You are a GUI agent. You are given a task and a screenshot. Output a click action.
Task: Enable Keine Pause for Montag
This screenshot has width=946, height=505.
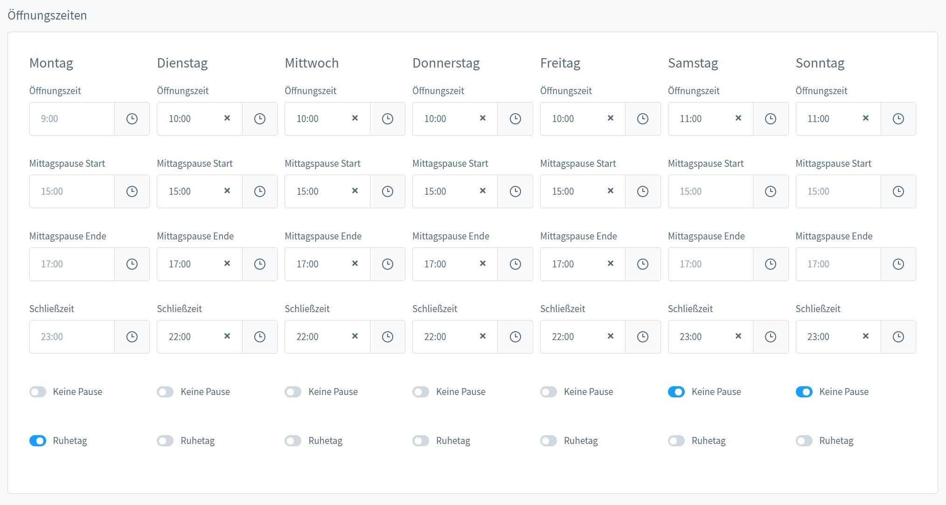pos(38,392)
